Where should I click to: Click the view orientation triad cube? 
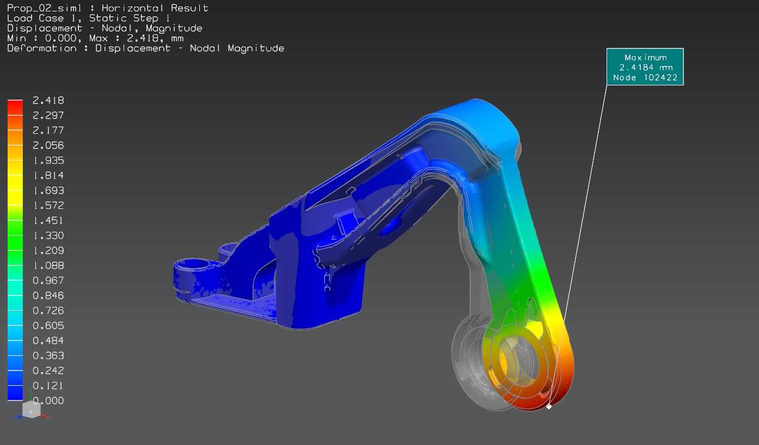click(32, 410)
